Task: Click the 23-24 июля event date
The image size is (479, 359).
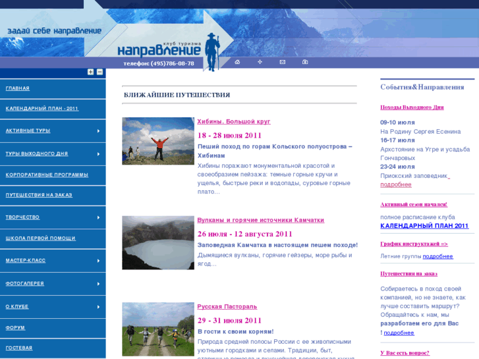Action: [x=397, y=167]
